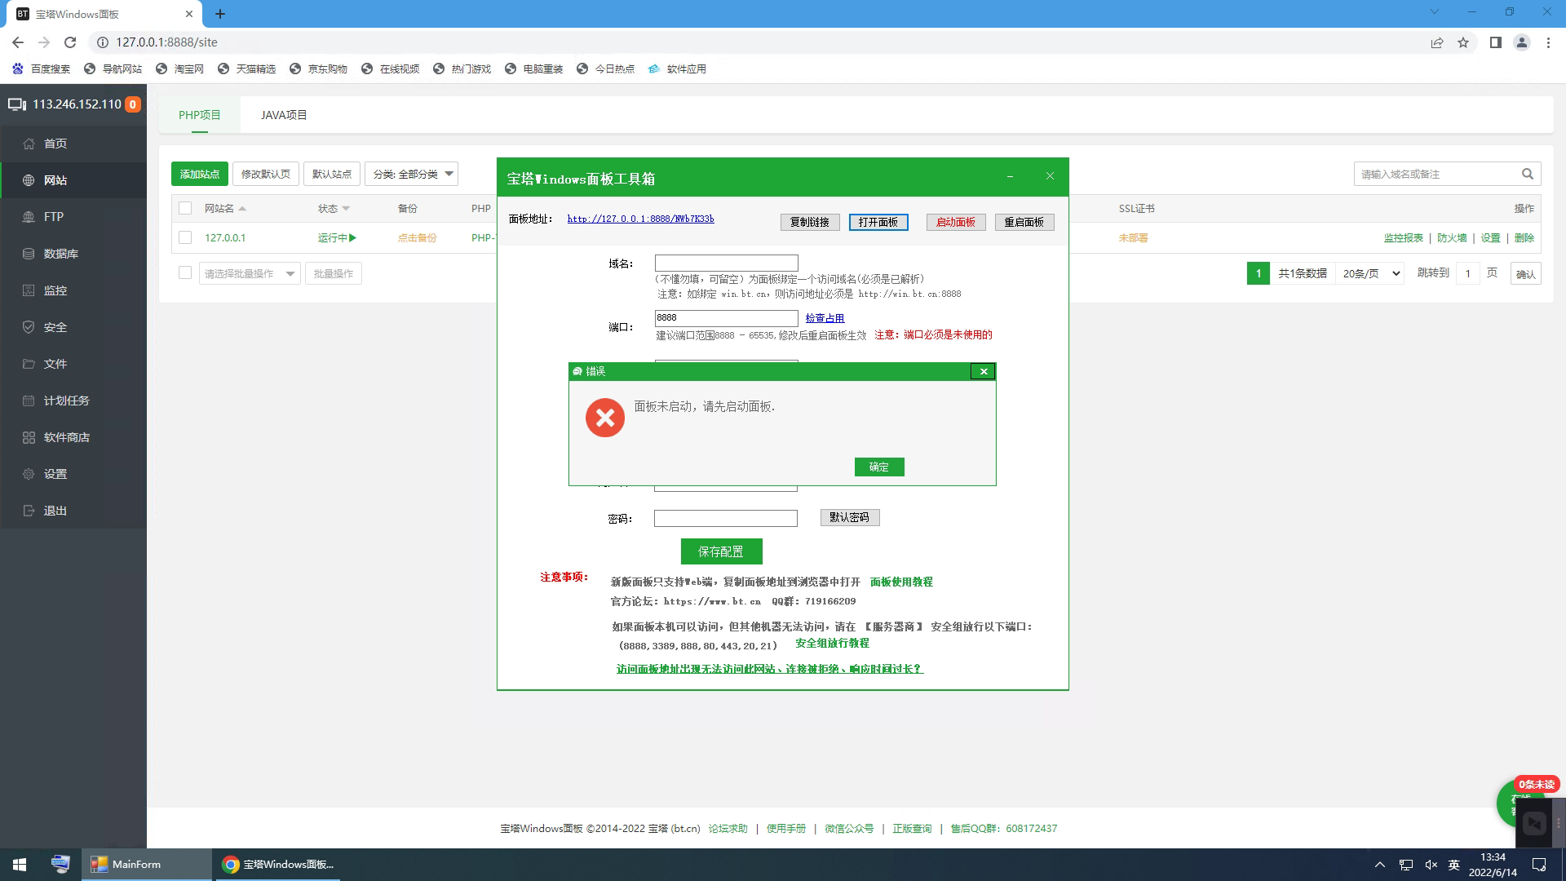1566x881 pixels.
Task: Tick the select-all checkbox in table header
Action: 185,208
